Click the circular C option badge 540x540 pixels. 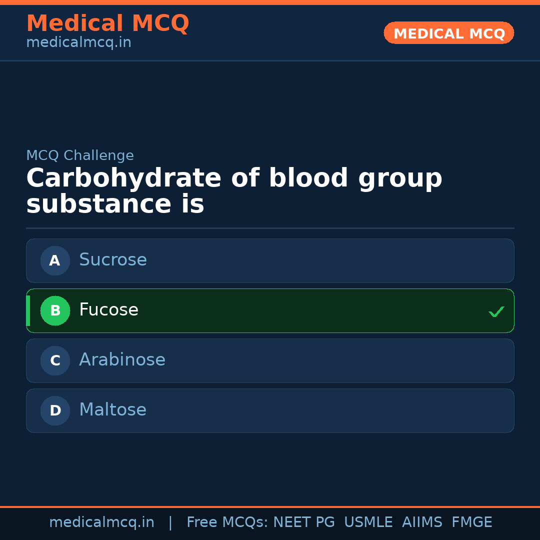click(x=55, y=360)
